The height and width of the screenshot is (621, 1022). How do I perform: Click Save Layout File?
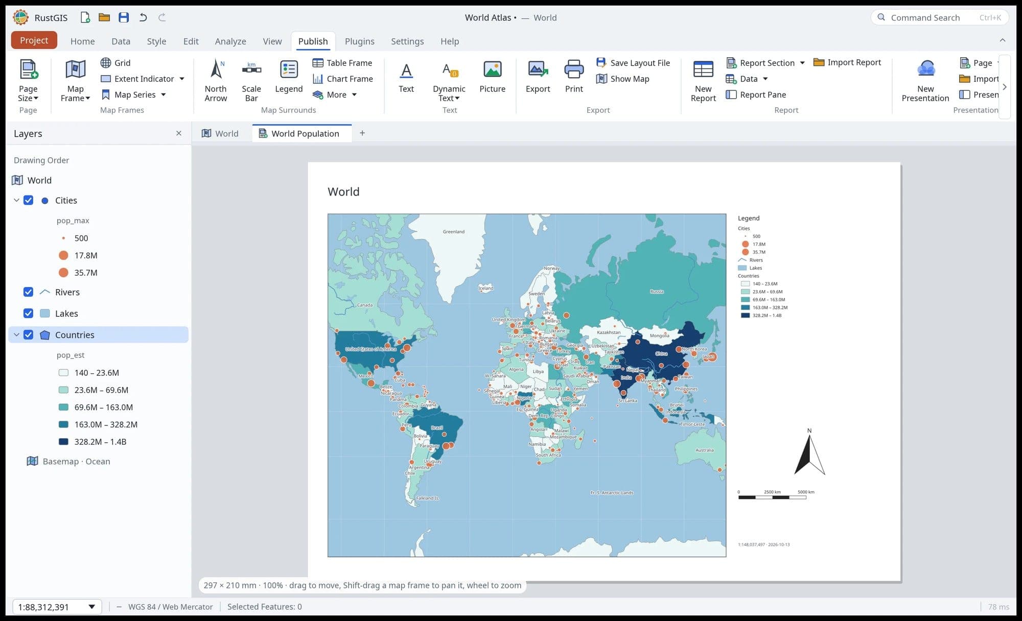(x=633, y=63)
